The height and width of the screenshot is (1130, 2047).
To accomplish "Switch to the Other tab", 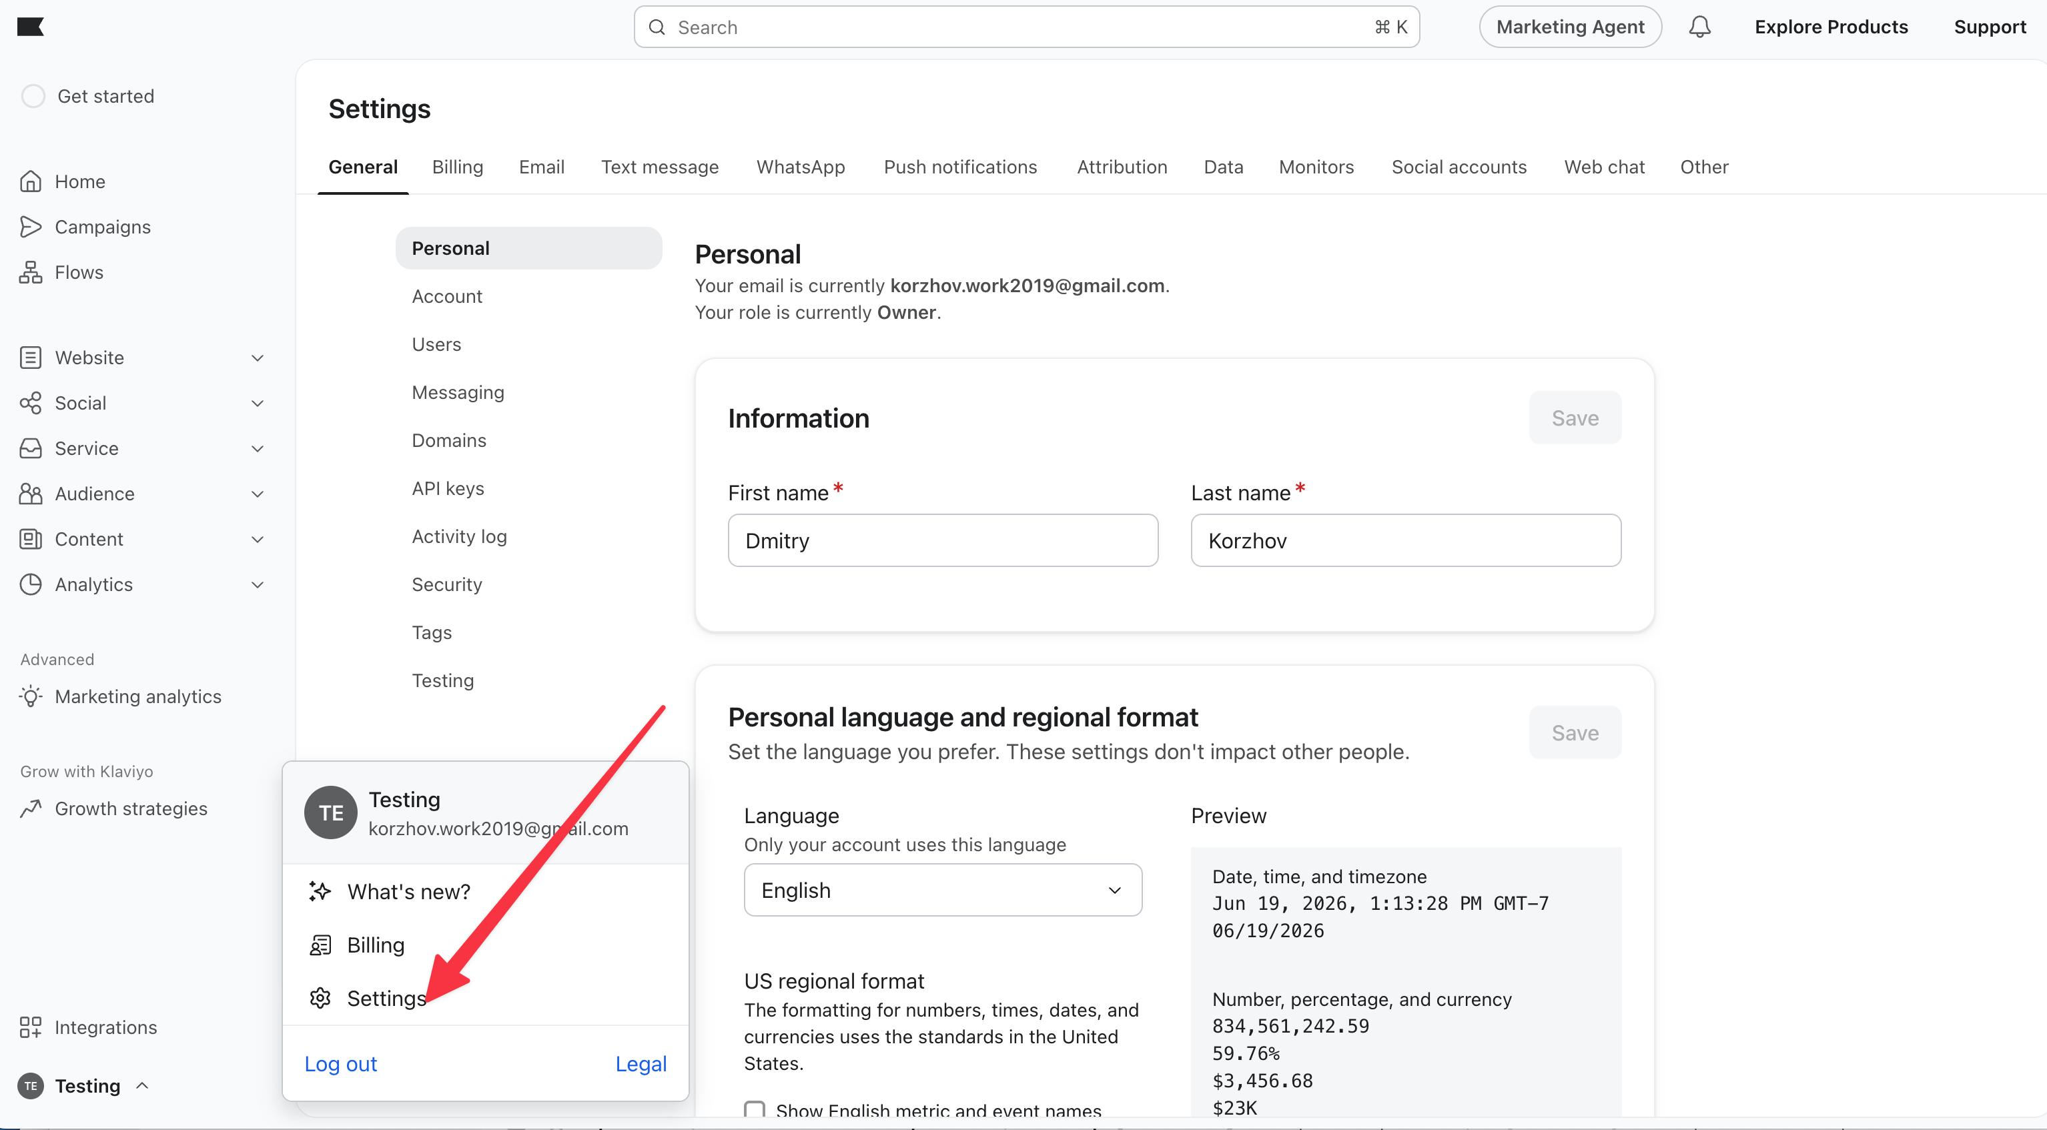I will click(1703, 167).
